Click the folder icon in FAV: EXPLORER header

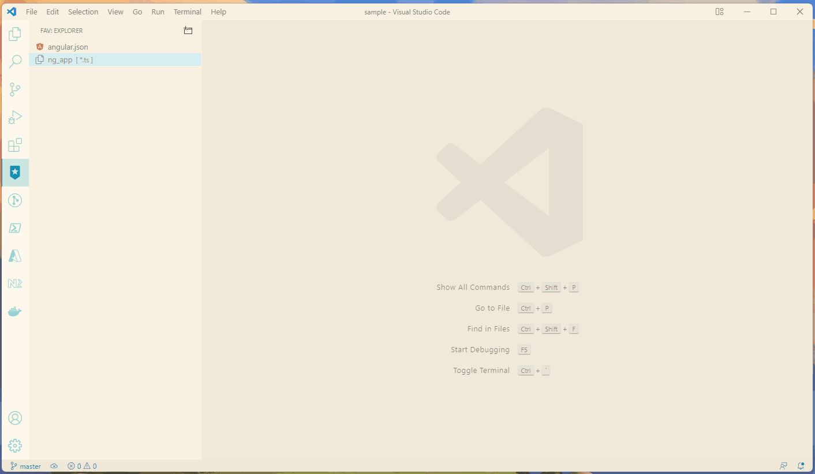pyautogui.click(x=188, y=31)
